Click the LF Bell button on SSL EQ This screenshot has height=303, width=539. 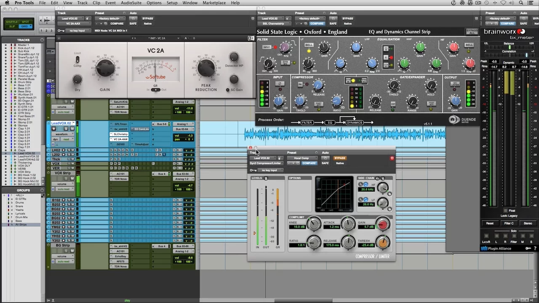coord(309,45)
